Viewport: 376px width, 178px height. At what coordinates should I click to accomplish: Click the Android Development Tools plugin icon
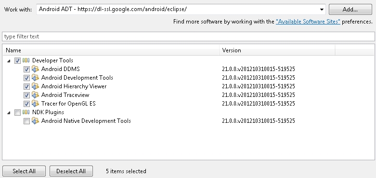pyautogui.click(x=35, y=78)
